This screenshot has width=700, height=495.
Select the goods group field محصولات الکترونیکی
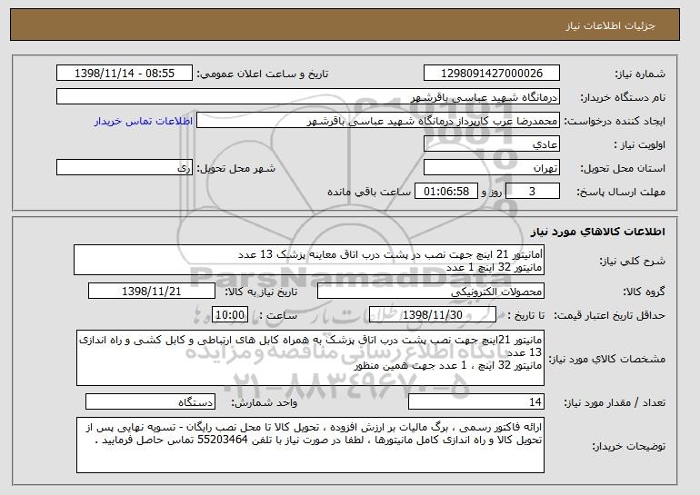click(431, 292)
